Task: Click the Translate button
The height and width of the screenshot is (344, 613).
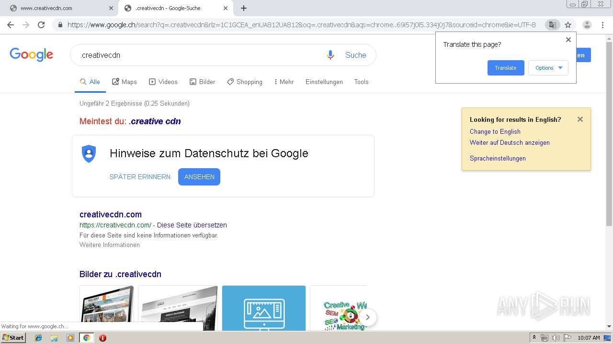Action: [506, 68]
